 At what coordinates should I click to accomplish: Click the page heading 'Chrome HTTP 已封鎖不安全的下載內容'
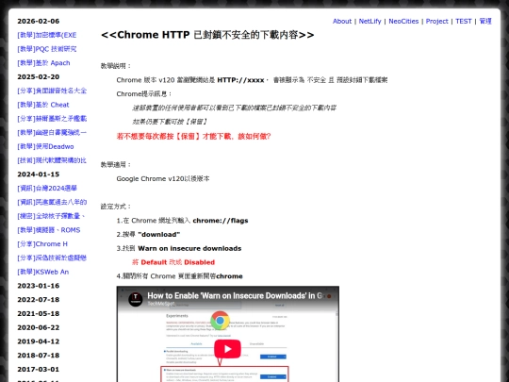point(207,35)
